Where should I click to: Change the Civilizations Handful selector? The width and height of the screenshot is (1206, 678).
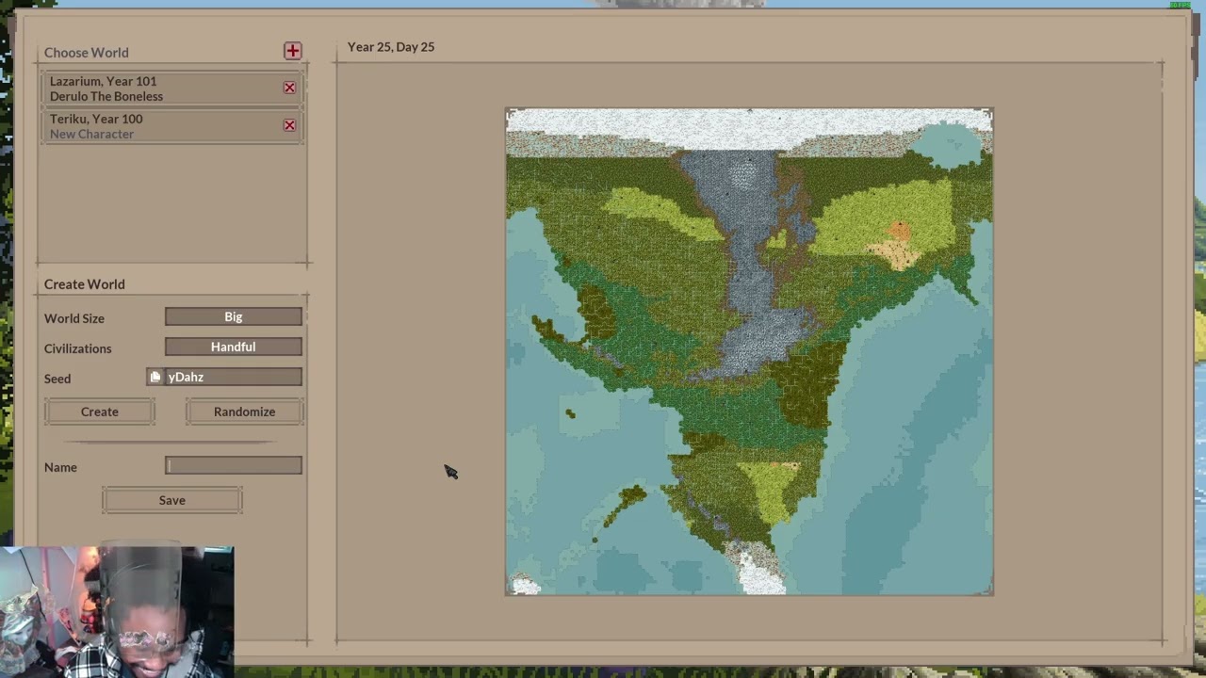pos(234,347)
